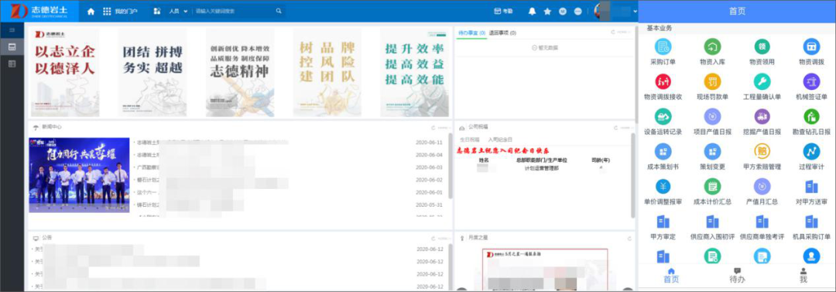Open 供应商入围初评 icon
The width and height of the screenshot is (836, 292).
pyautogui.click(x=712, y=222)
